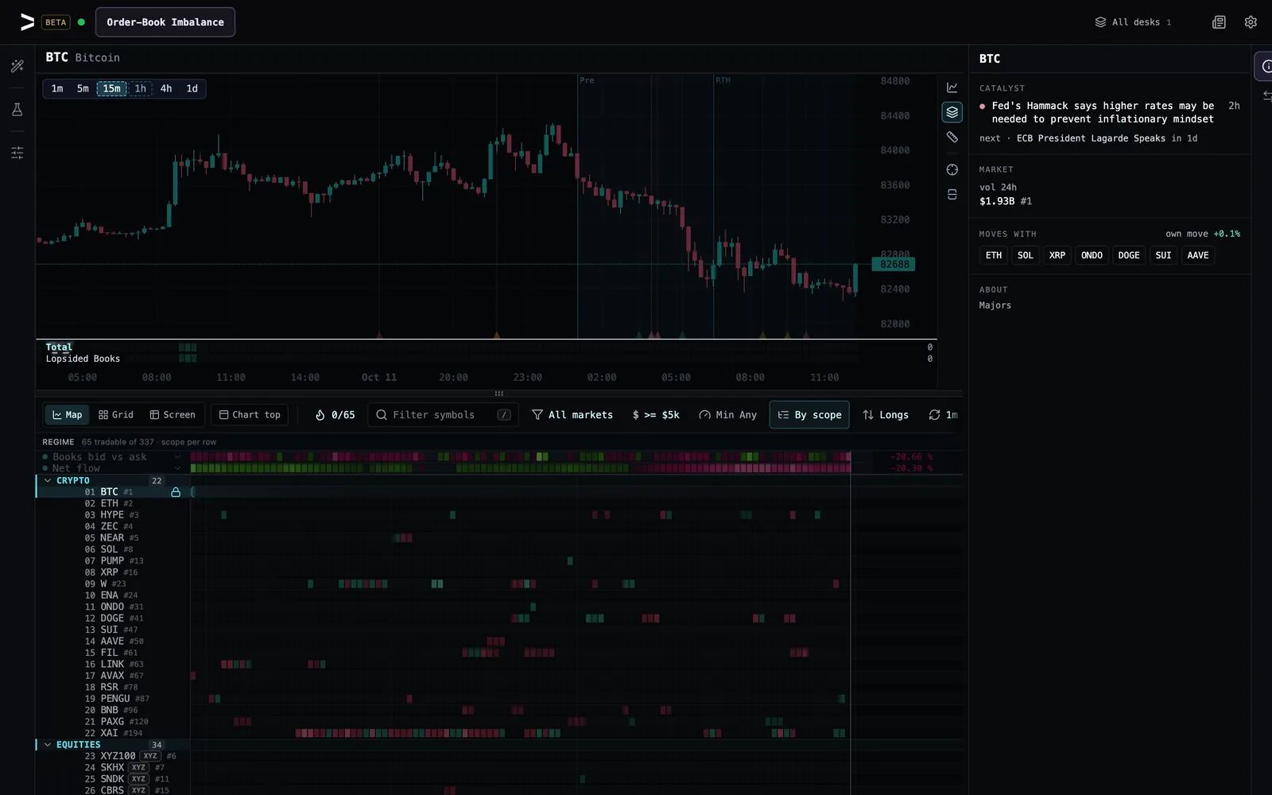Open the All desks selector

(1133, 22)
